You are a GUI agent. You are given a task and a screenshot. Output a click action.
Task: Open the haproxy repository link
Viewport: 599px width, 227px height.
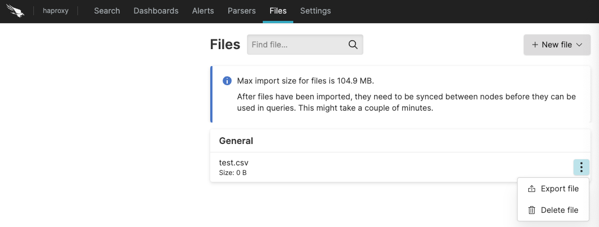pos(55,11)
